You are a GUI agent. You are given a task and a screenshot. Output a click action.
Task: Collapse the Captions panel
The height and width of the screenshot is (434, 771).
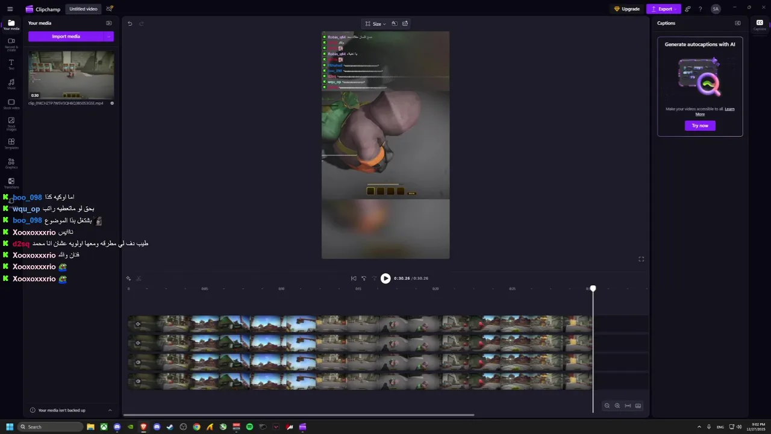click(x=737, y=23)
